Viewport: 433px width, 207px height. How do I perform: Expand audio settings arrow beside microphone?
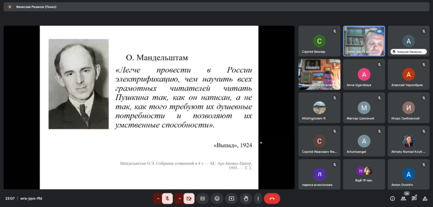point(158,199)
